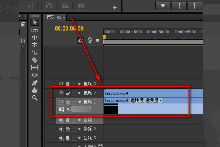
Task: Expand the 视频 2 track
Action: [x=80, y=93]
